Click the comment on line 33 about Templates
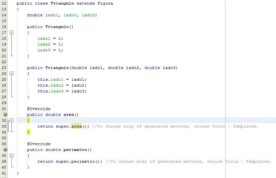 175,126
